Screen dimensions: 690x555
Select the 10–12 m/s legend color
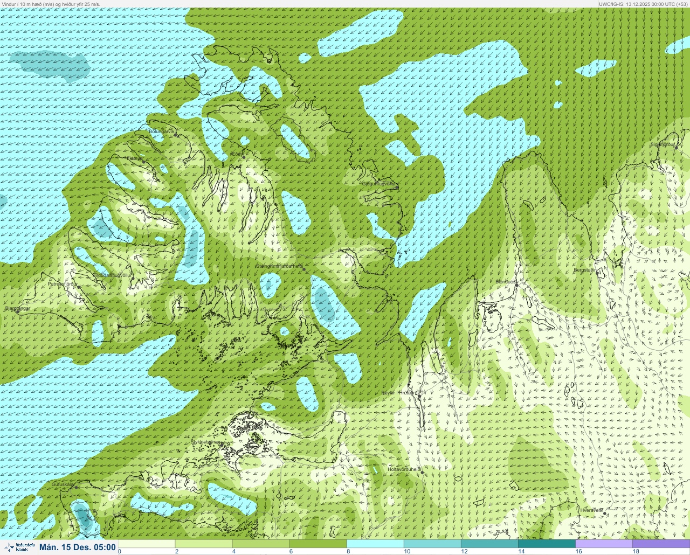click(x=432, y=544)
